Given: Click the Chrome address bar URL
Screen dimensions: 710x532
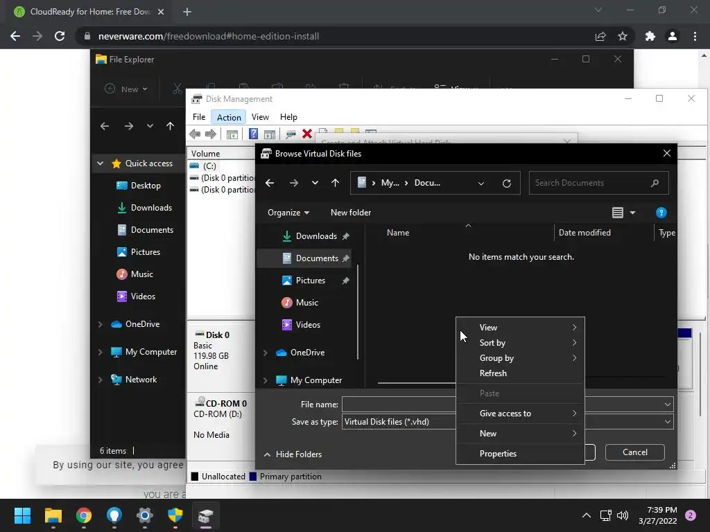Looking at the screenshot, I should coord(209,36).
